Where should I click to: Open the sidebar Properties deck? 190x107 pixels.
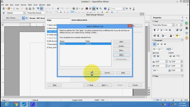pyautogui.click(x=187, y=23)
